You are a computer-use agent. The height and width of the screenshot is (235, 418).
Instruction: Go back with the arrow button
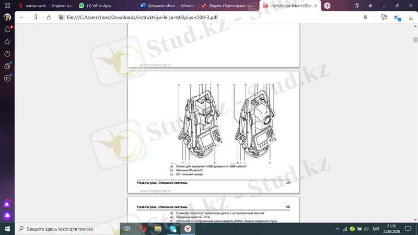tap(22, 17)
